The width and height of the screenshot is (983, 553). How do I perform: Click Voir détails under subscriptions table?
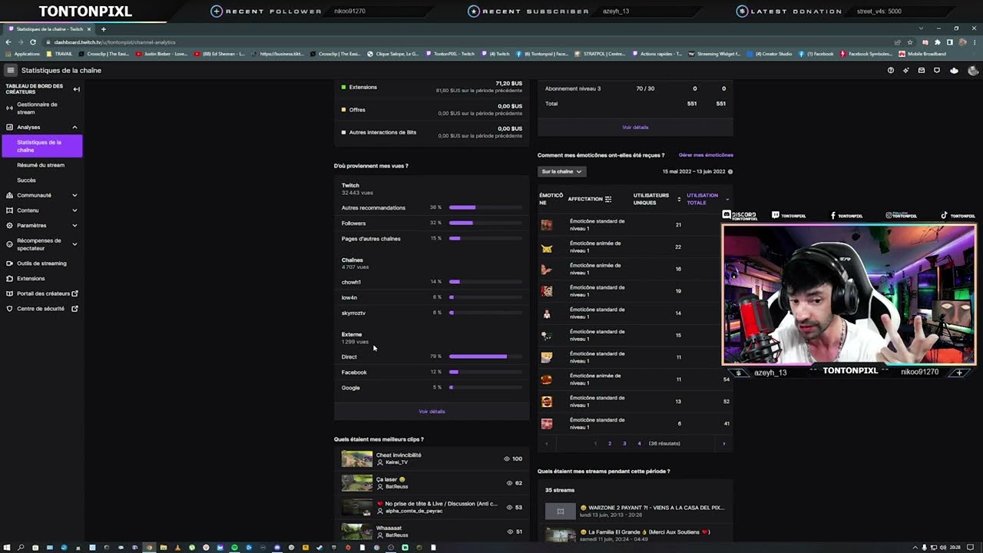(x=635, y=127)
